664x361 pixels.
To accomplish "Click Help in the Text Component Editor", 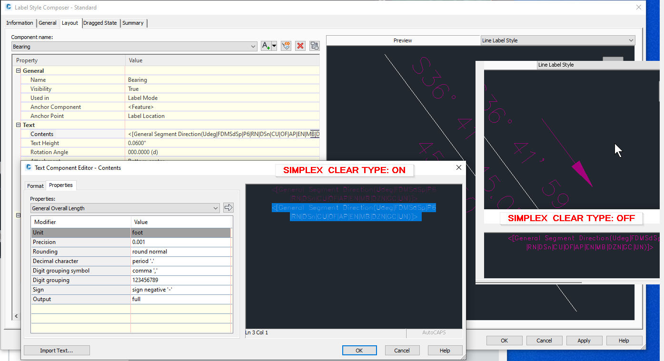I will pyautogui.click(x=445, y=351).
